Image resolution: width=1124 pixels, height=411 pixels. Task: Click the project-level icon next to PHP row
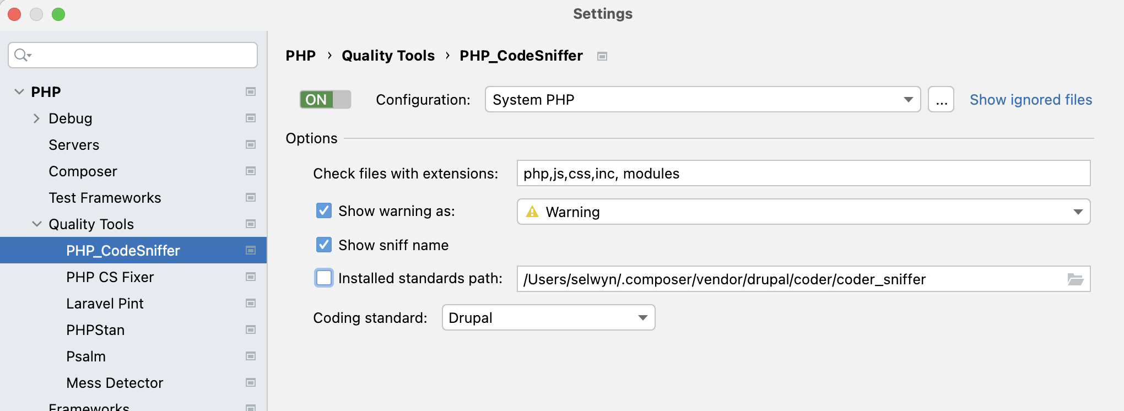251,91
